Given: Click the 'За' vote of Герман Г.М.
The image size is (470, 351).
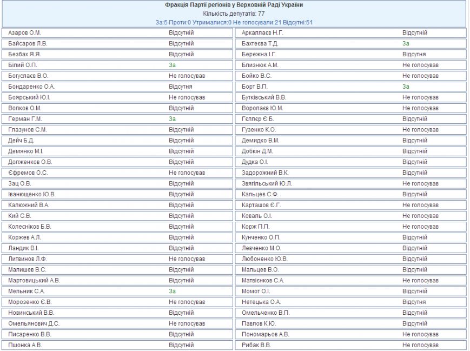Looking at the screenshot, I should [173, 119].
